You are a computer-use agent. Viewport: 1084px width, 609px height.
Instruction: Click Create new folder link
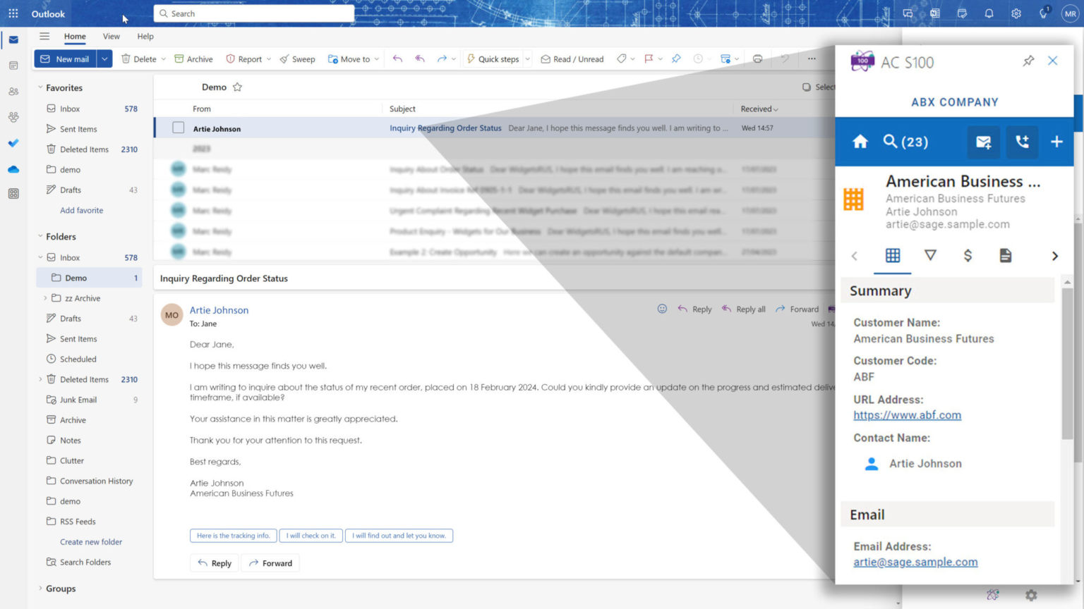coord(91,542)
